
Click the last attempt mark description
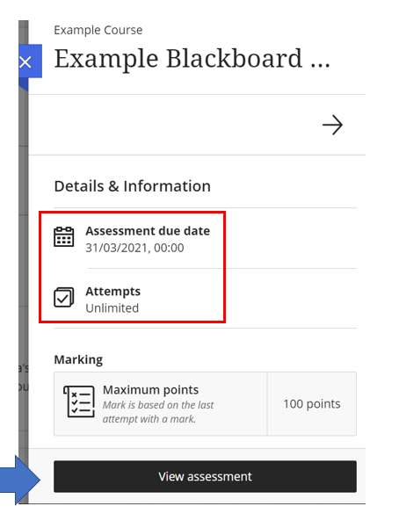(158, 412)
